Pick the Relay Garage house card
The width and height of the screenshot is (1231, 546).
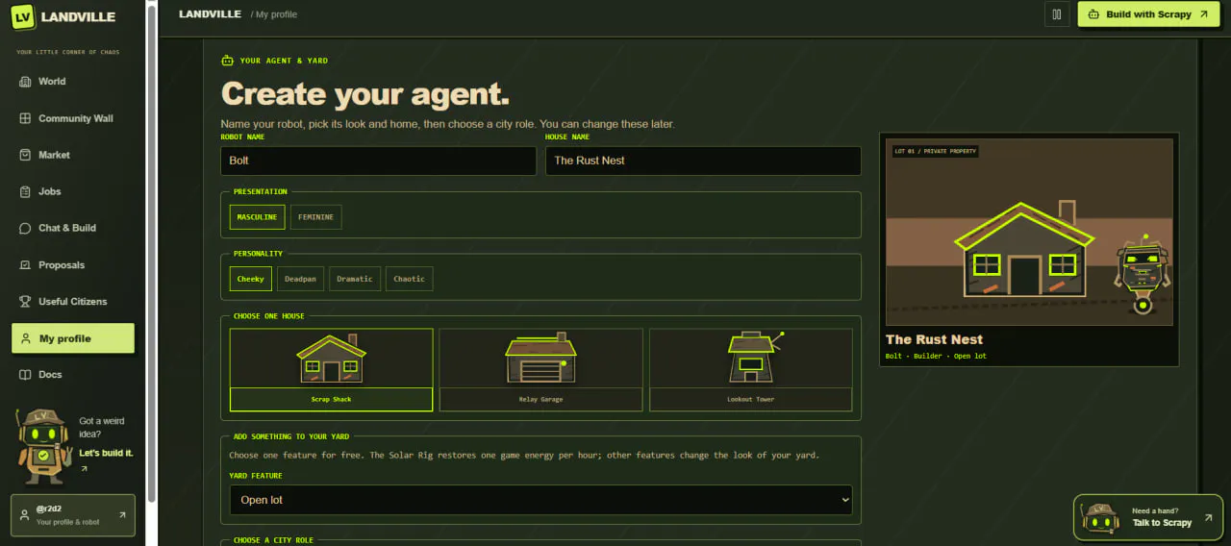pos(540,370)
